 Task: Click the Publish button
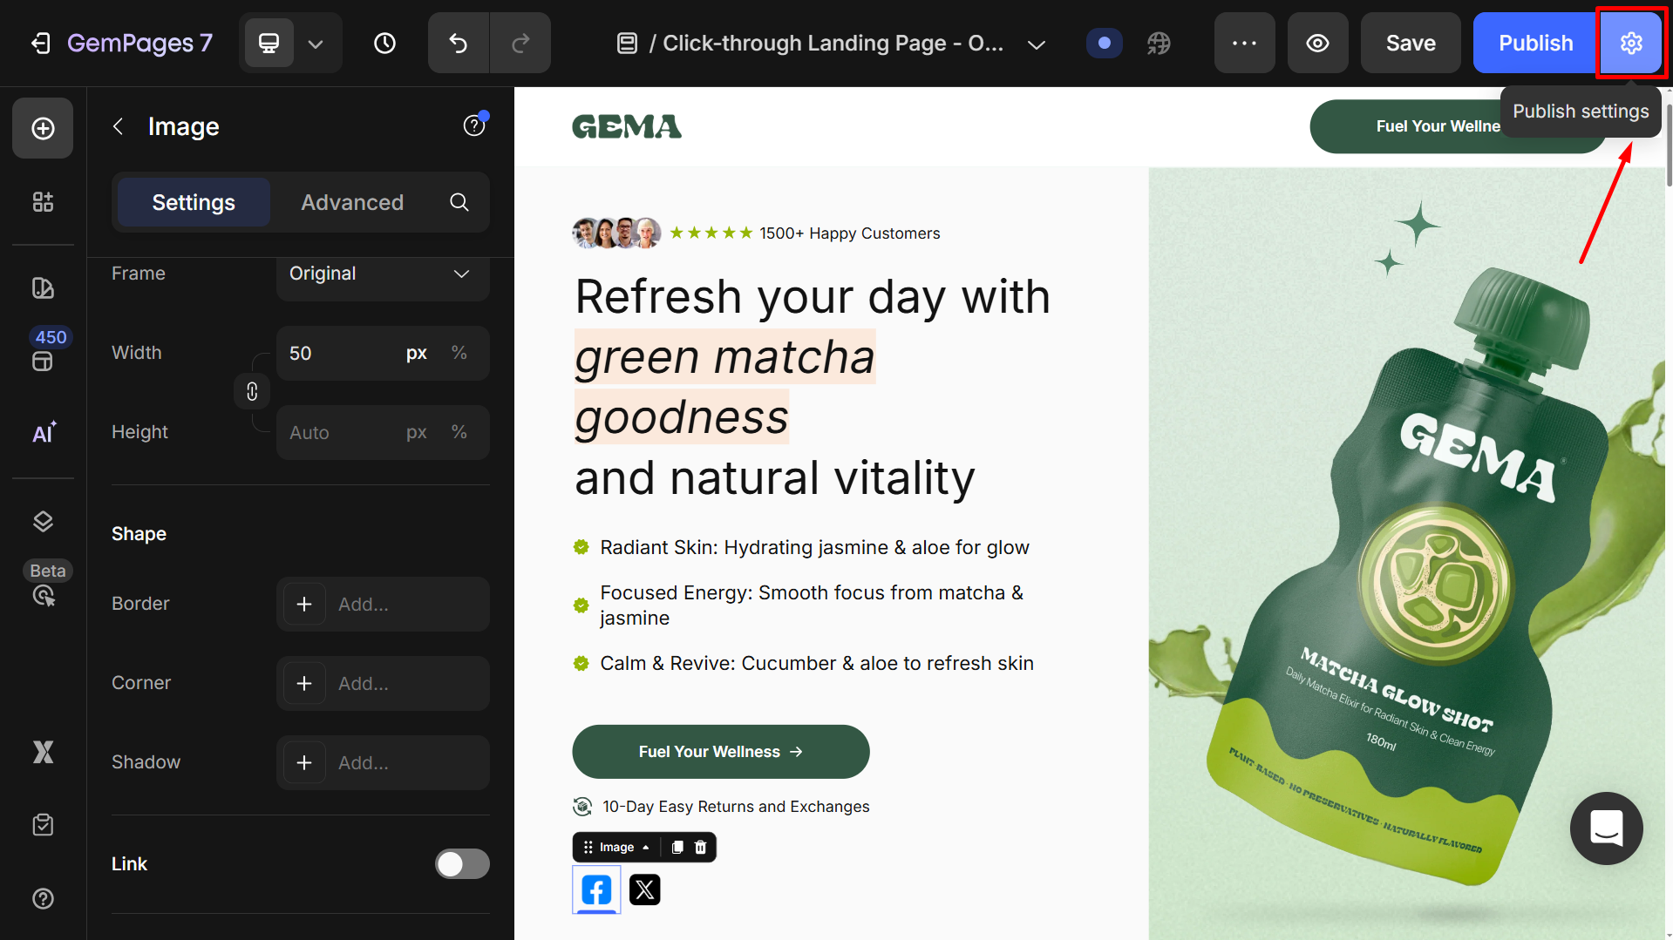[1535, 43]
